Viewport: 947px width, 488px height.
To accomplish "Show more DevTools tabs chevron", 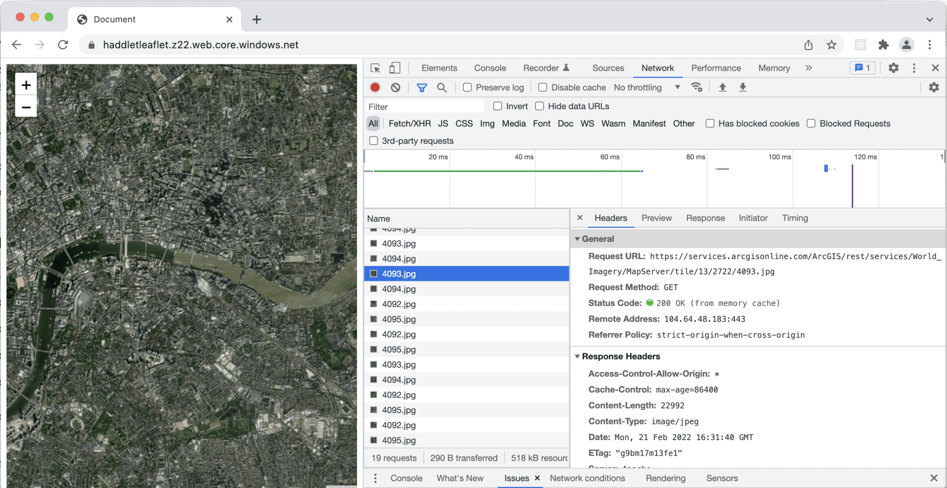I will [x=808, y=68].
